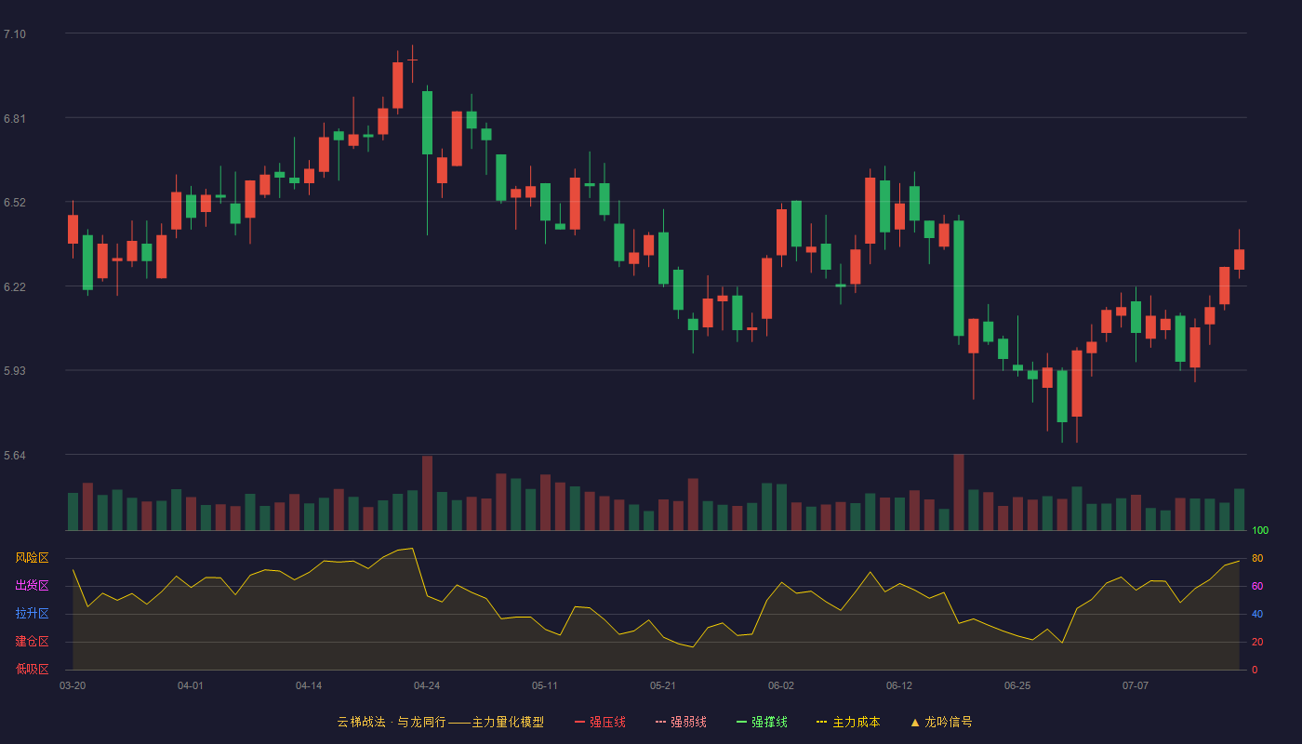Toggle the 强撑线 legend series
This screenshot has width=1302, height=744.
(x=762, y=722)
